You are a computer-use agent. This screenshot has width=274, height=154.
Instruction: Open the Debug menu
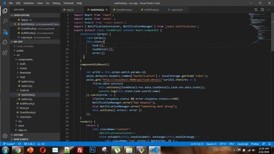pyautogui.click(x=56, y=3)
